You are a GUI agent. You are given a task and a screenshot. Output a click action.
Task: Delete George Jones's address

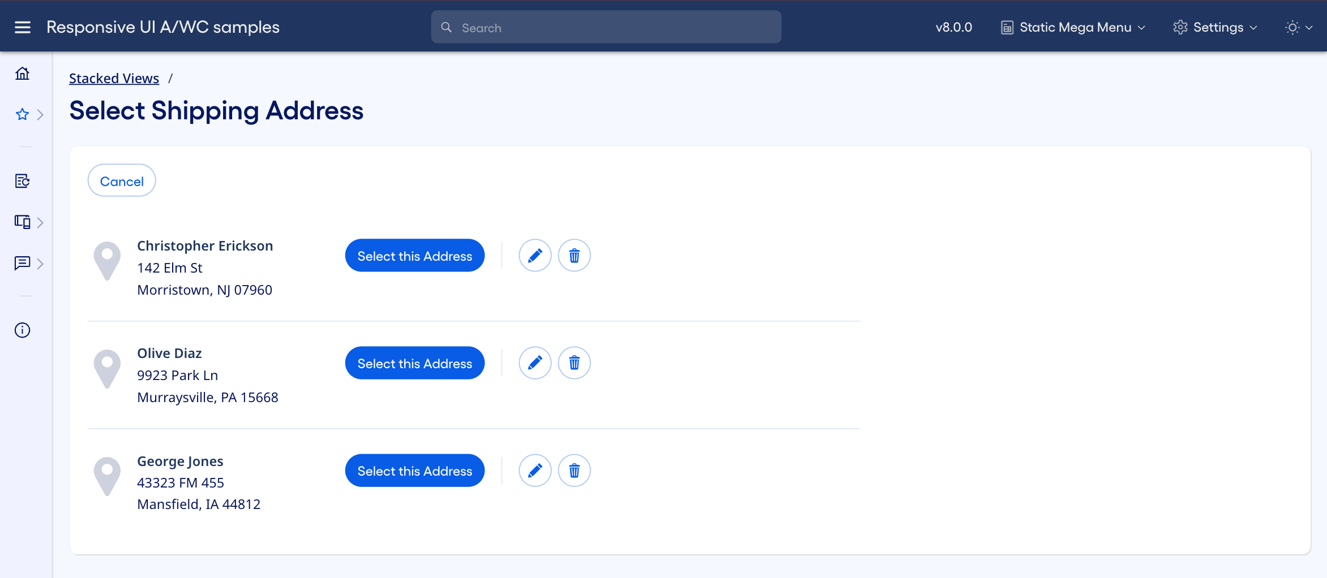[574, 471]
